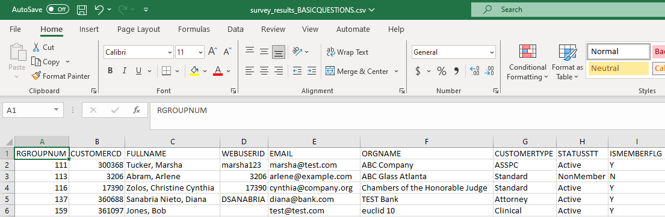This screenshot has width=665, height=217.
Task: Select the Neutral cell style
Action: pyautogui.click(x=618, y=69)
